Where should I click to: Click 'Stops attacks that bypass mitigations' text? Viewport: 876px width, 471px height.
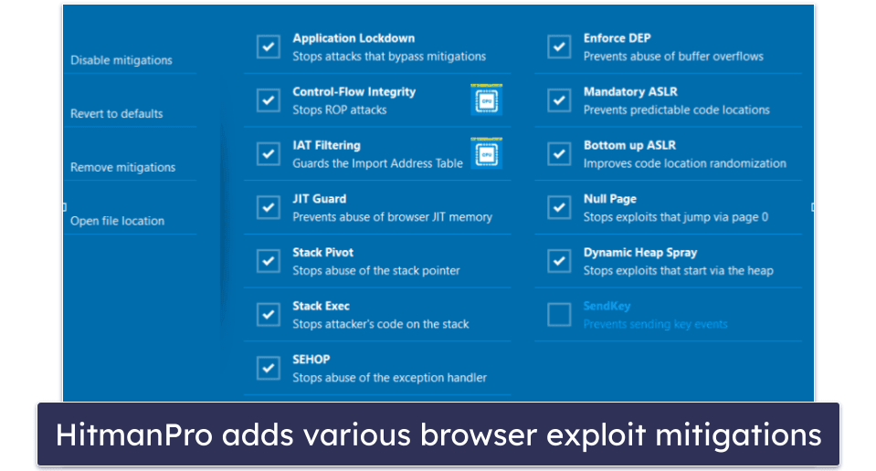[389, 57]
